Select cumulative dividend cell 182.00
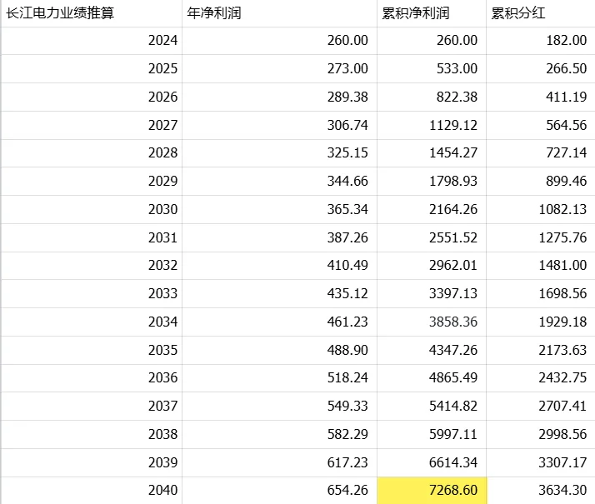Viewport: 595px width, 504px height. (x=541, y=41)
